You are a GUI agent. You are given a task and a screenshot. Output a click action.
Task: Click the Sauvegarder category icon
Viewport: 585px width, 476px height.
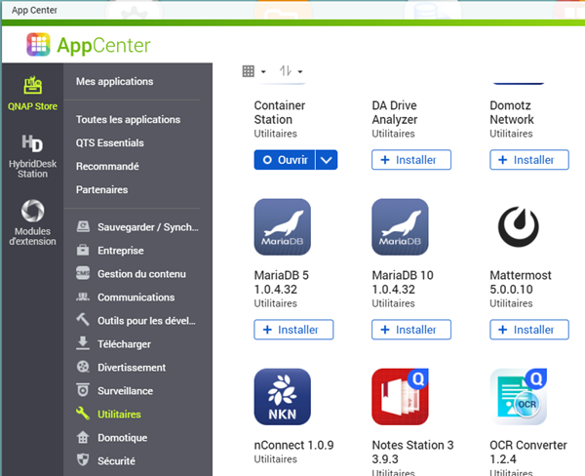click(83, 226)
